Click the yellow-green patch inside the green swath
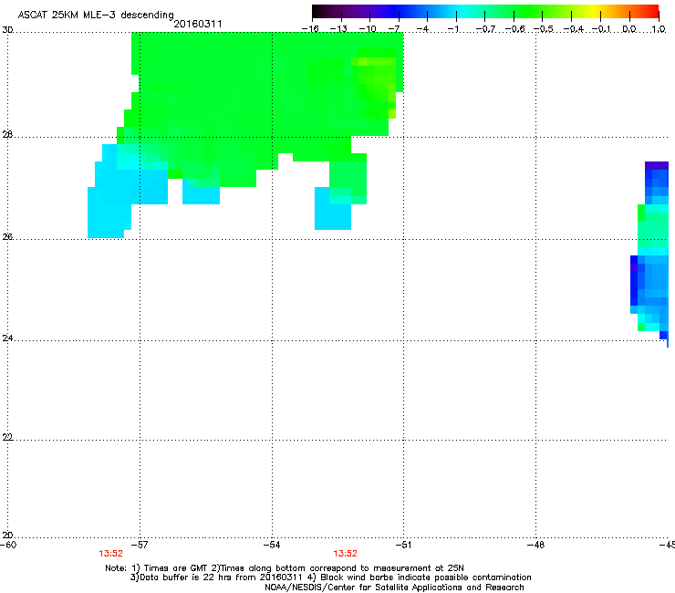 [377, 84]
